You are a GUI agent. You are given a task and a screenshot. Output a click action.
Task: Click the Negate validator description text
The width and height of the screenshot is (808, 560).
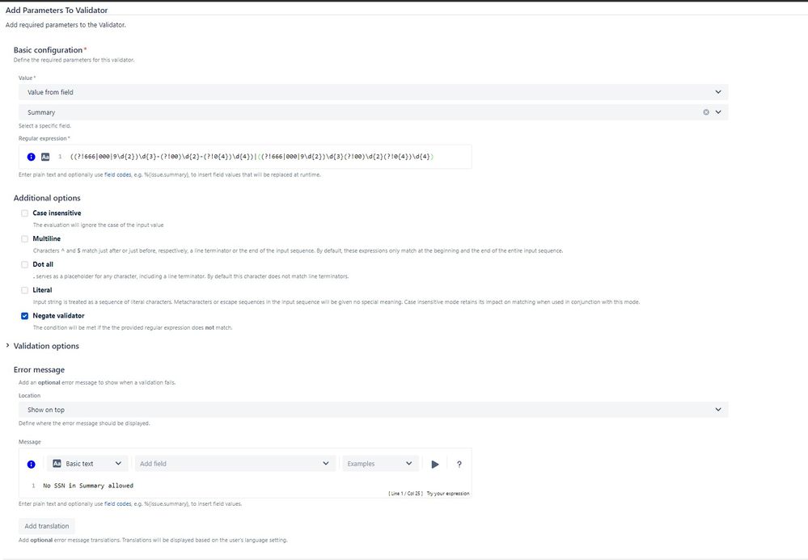[133, 328]
